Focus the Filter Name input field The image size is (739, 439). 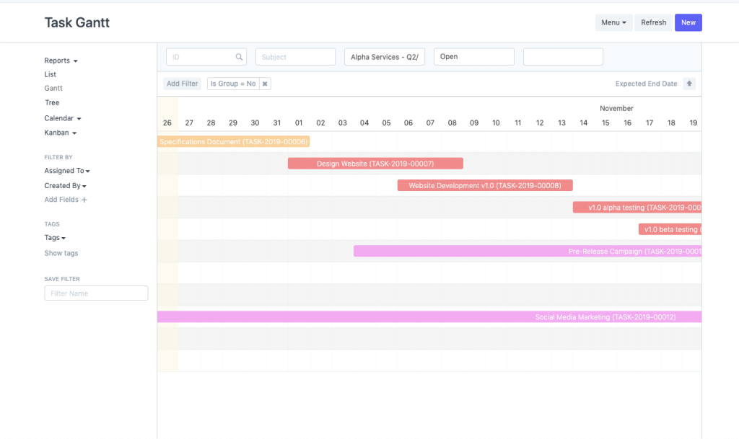click(96, 293)
